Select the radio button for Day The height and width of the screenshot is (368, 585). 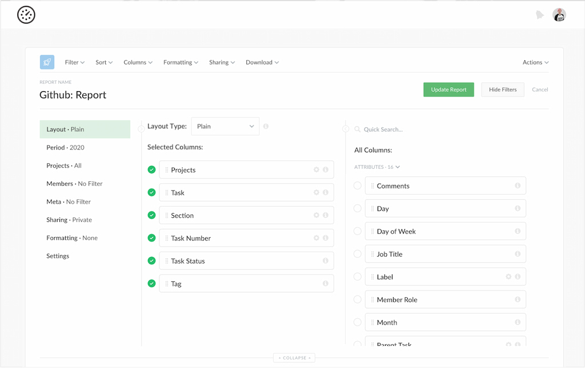click(357, 208)
